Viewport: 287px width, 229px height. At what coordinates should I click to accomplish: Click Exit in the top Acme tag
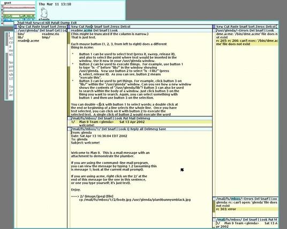74,23
